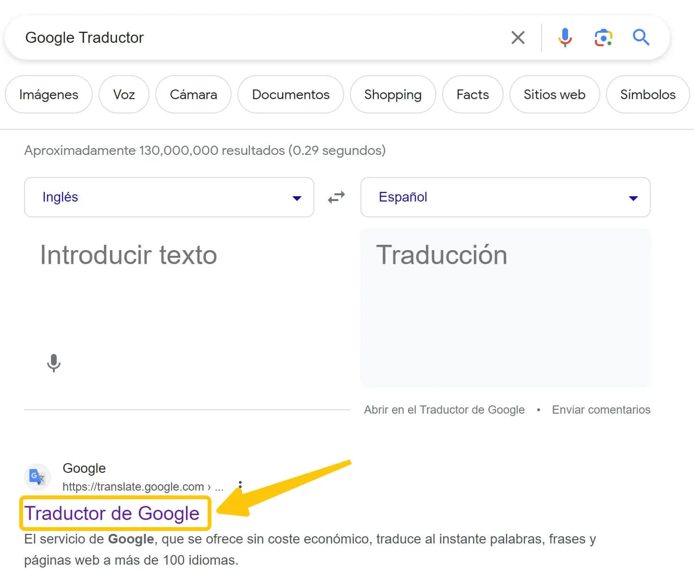694x581 pixels.
Task: Click the results count text 'Aproximadamente 130,000,000 resultados'
Action: tap(154, 151)
